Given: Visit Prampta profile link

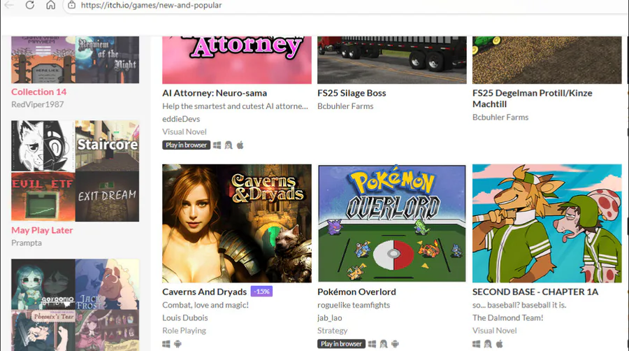Looking at the screenshot, I should click(27, 243).
